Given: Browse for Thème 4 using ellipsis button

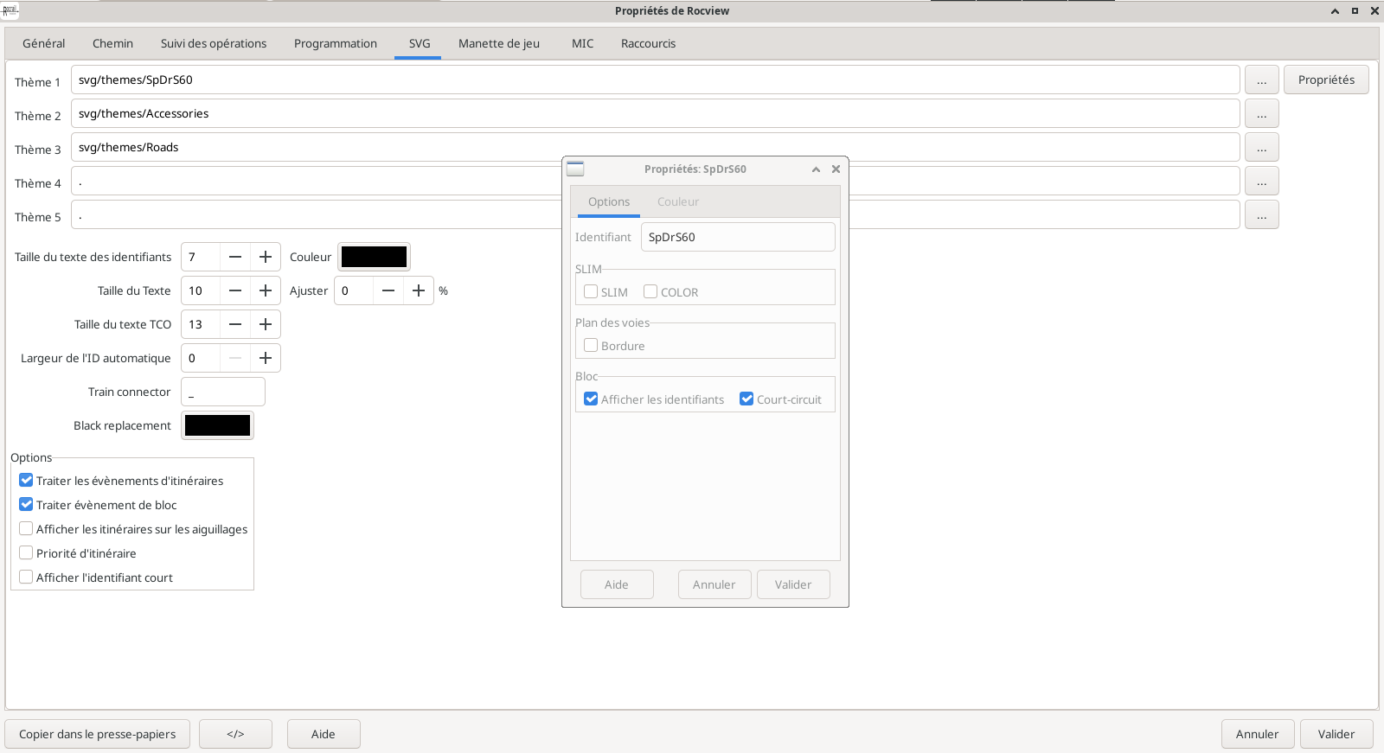Looking at the screenshot, I should [x=1261, y=182].
